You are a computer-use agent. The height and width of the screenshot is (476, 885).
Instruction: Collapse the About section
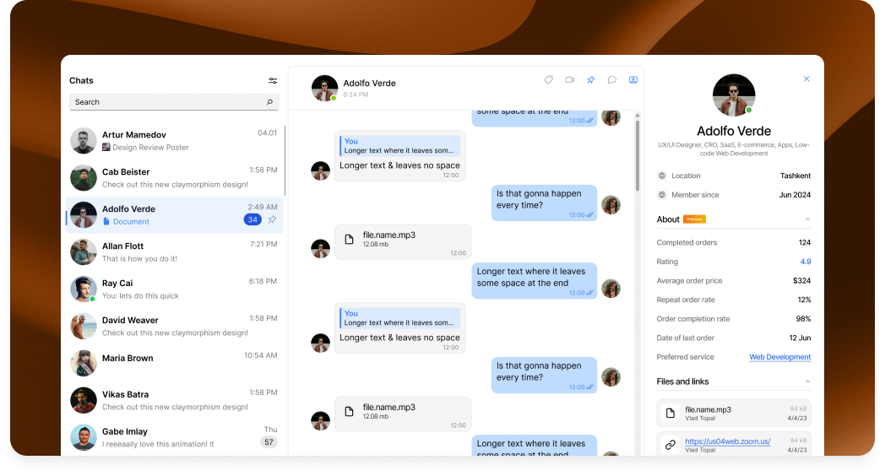(x=807, y=219)
